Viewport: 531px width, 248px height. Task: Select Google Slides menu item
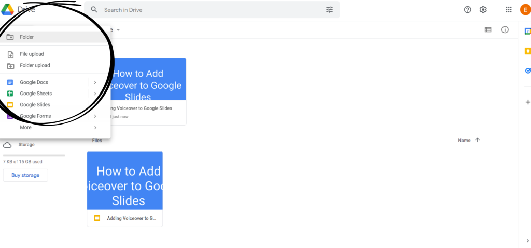tap(55, 105)
